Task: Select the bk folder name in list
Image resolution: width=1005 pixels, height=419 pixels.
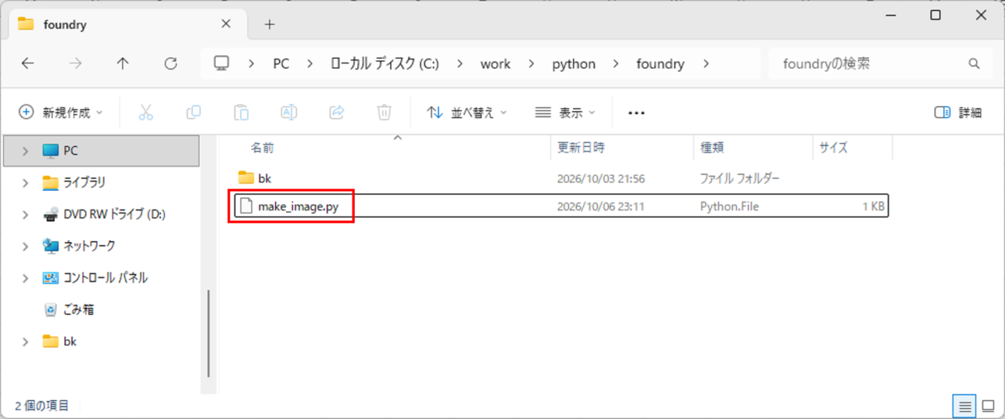Action: pyautogui.click(x=264, y=179)
